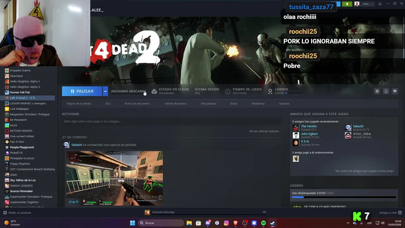The width and height of the screenshot is (405, 228).
Task: Click Añadir un producto button
Action: [x=17, y=213]
